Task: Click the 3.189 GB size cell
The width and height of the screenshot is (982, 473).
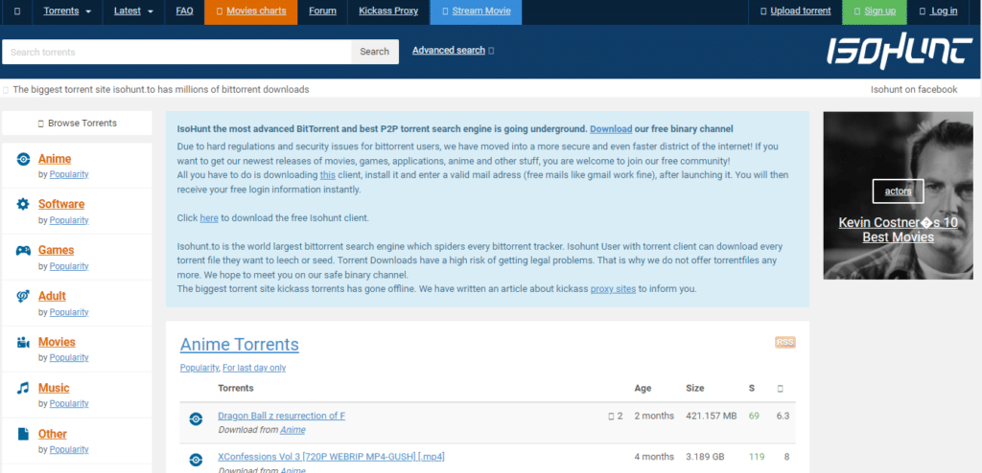Action: pos(705,457)
